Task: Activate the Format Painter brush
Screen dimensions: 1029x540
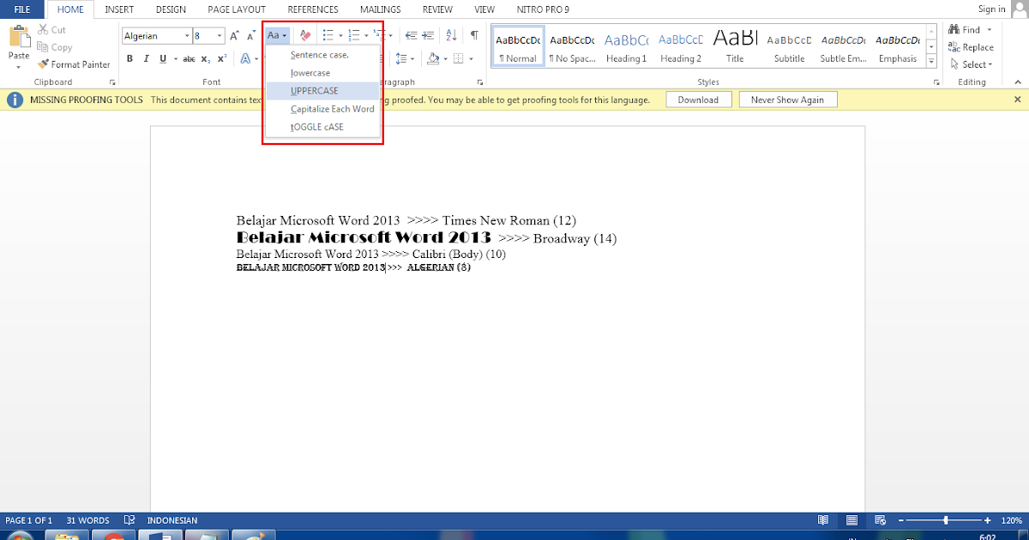Action: 74,64
